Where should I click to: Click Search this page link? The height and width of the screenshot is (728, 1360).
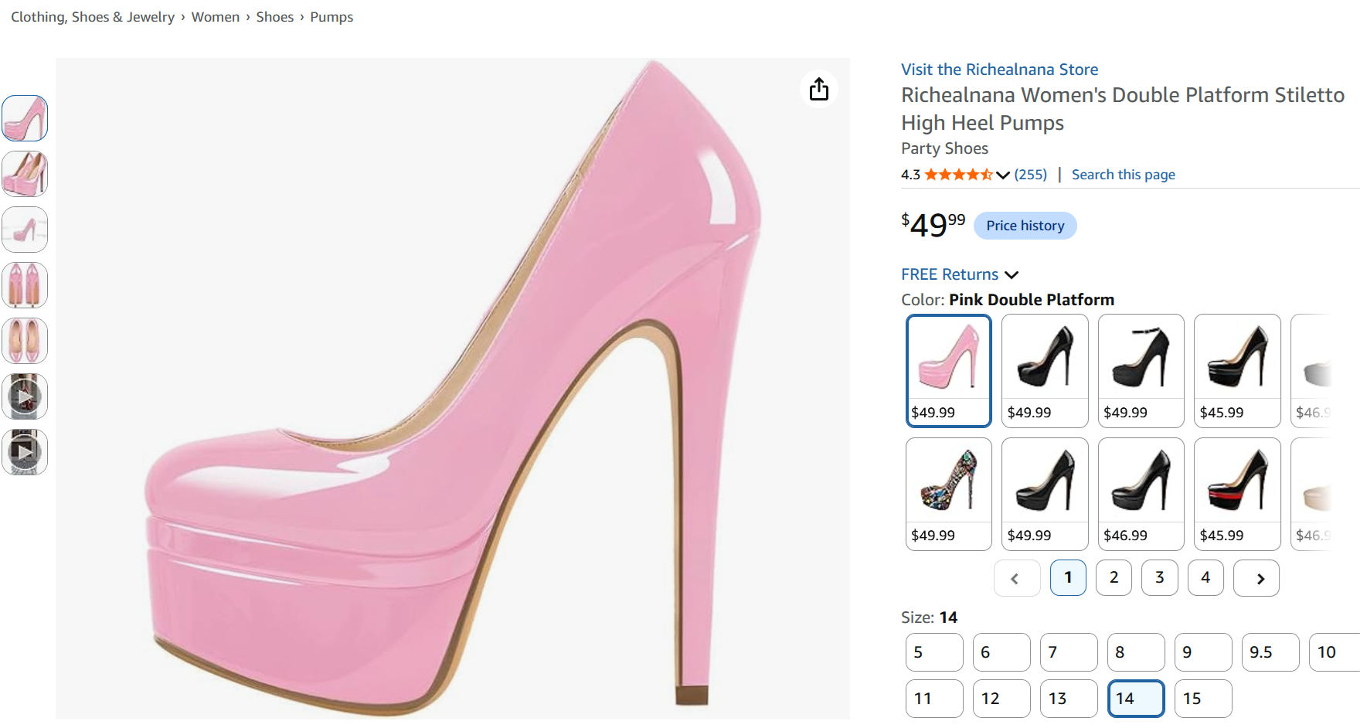(x=1124, y=175)
